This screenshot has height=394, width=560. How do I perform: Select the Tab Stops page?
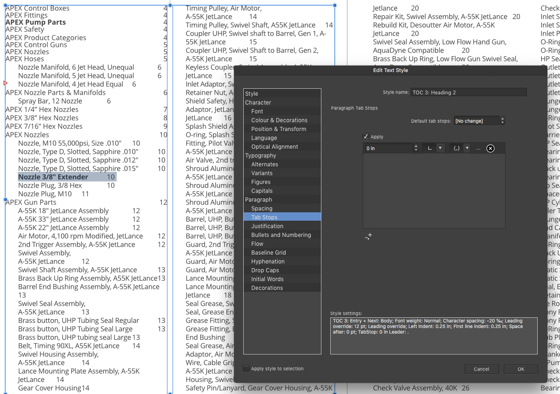[282, 217]
